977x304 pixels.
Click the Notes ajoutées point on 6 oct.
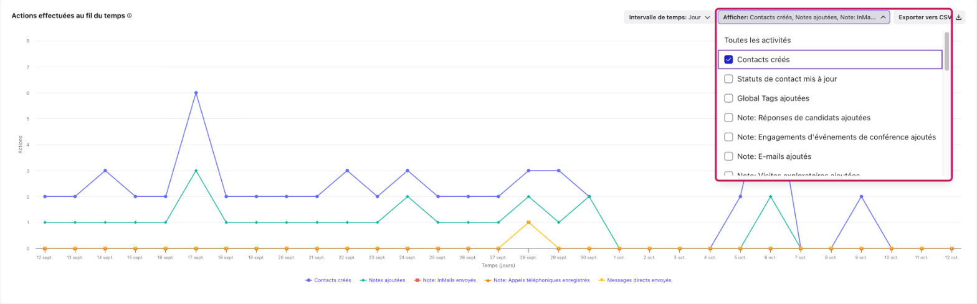tap(770, 196)
